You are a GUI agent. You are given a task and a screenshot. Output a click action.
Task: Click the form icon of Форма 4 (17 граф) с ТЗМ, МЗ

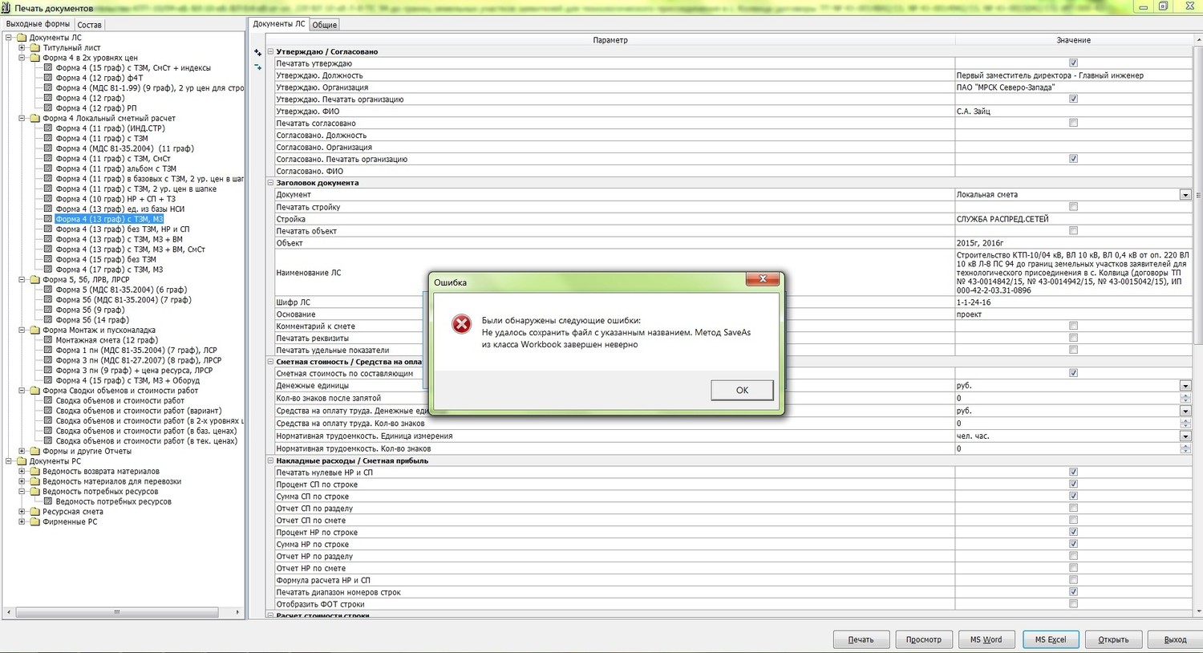48,270
